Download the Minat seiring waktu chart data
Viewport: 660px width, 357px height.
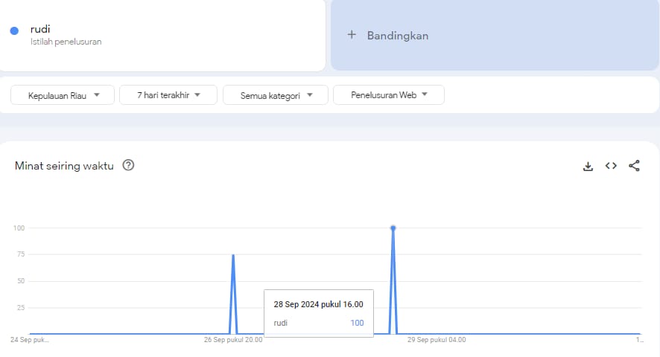tap(588, 166)
